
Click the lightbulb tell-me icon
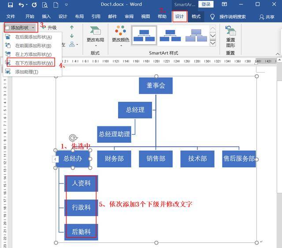point(212,17)
